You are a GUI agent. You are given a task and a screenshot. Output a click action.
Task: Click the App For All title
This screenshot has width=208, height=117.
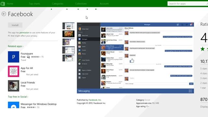[x=27, y=68]
